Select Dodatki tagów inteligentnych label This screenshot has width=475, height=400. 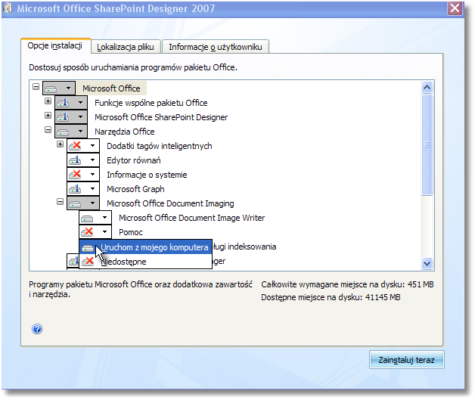pos(160,146)
